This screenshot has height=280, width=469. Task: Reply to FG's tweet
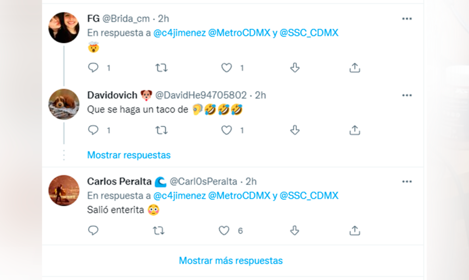93,68
